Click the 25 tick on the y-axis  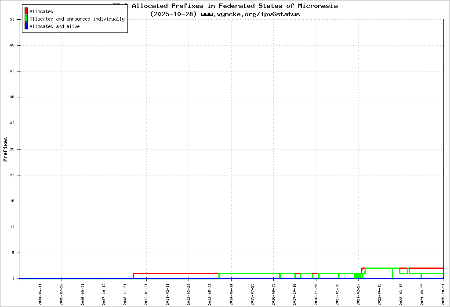12,149
